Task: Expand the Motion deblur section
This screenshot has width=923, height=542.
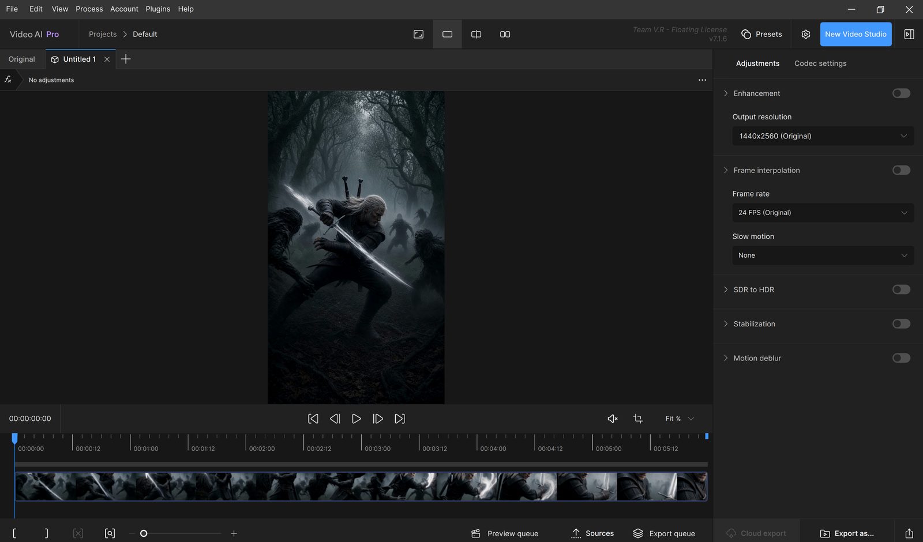Action: pos(726,358)
